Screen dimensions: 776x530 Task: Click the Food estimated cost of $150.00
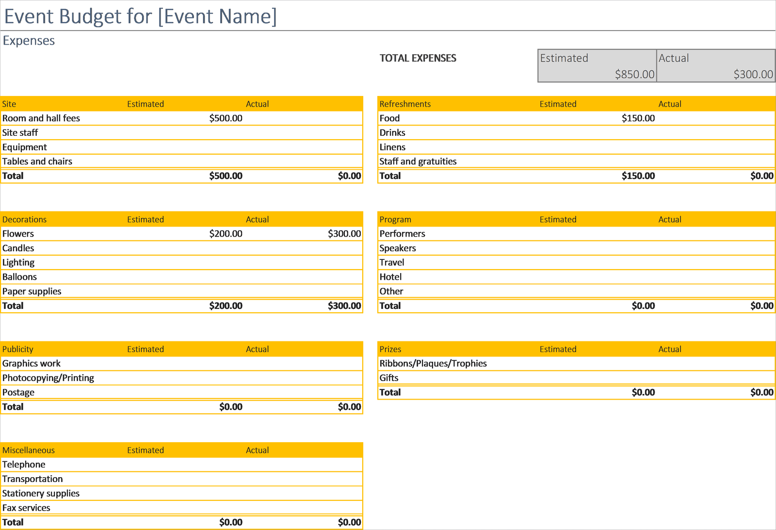click(638, 118)
